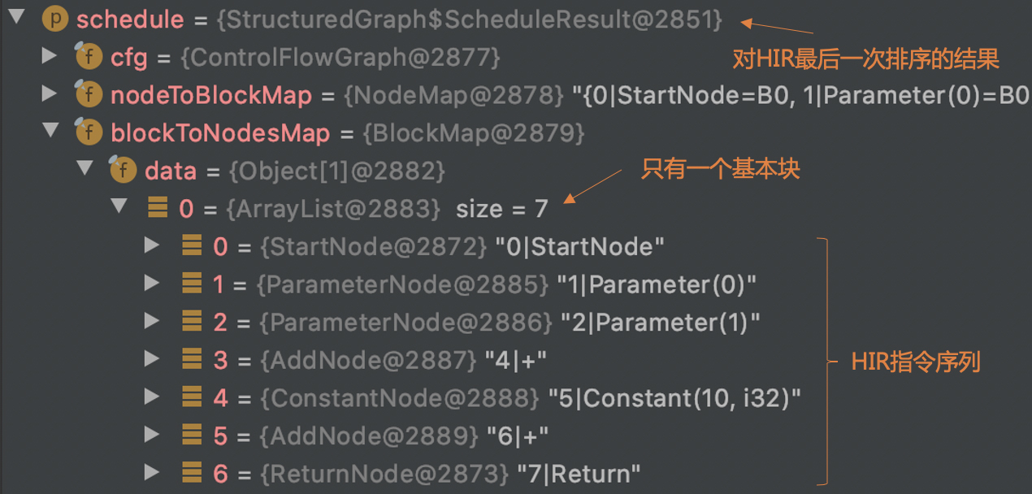Collapse the blockToNodesMap node

(x=50, y=132)
